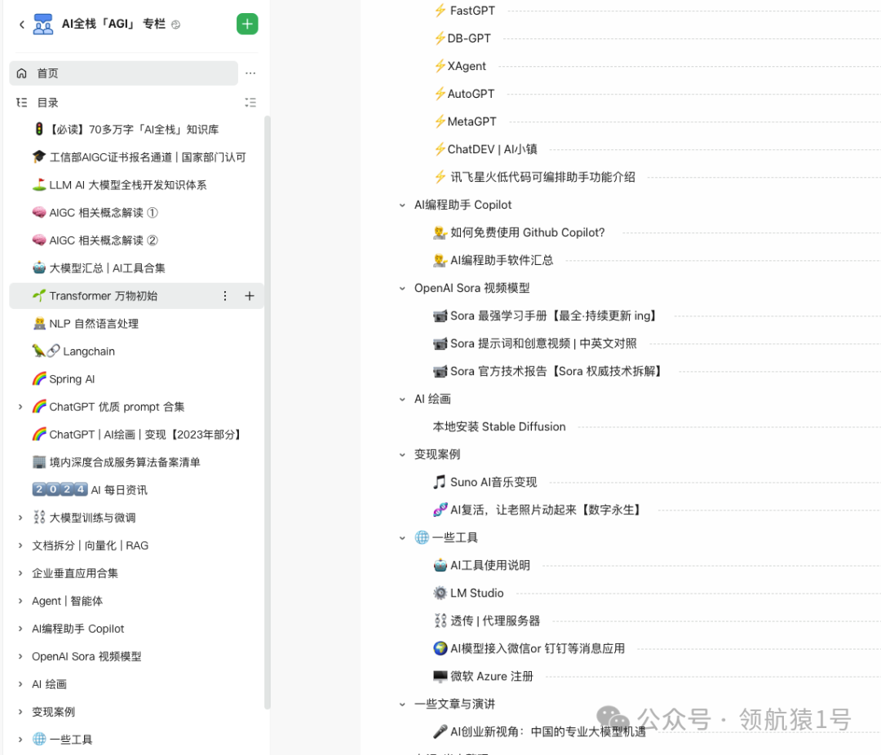Click the traffic light icon beside 【必读】

tap(39, 129)
